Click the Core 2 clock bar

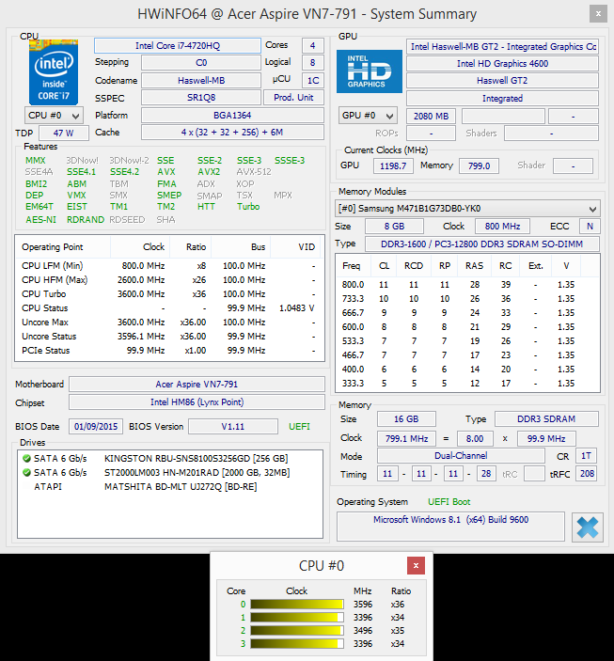pyautogui.click(x=297, y=631)
